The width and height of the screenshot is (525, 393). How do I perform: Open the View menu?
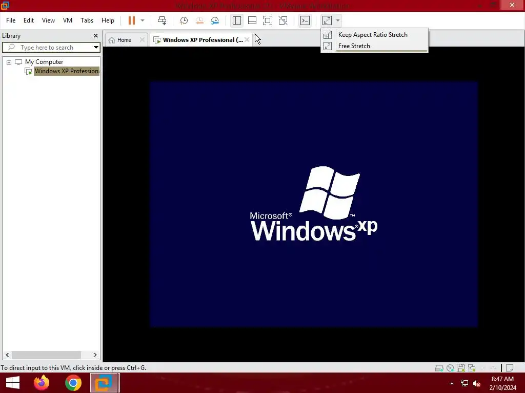[x=48, y=20]
